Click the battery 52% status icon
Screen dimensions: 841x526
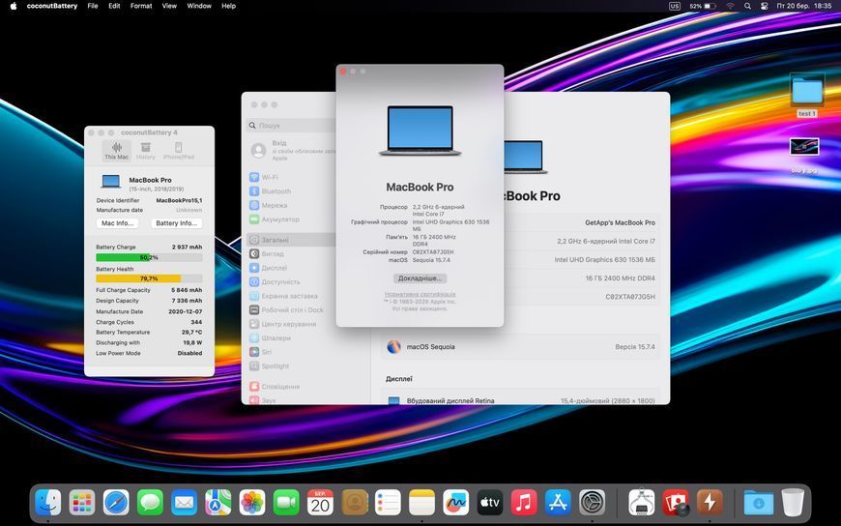(703, 6)
